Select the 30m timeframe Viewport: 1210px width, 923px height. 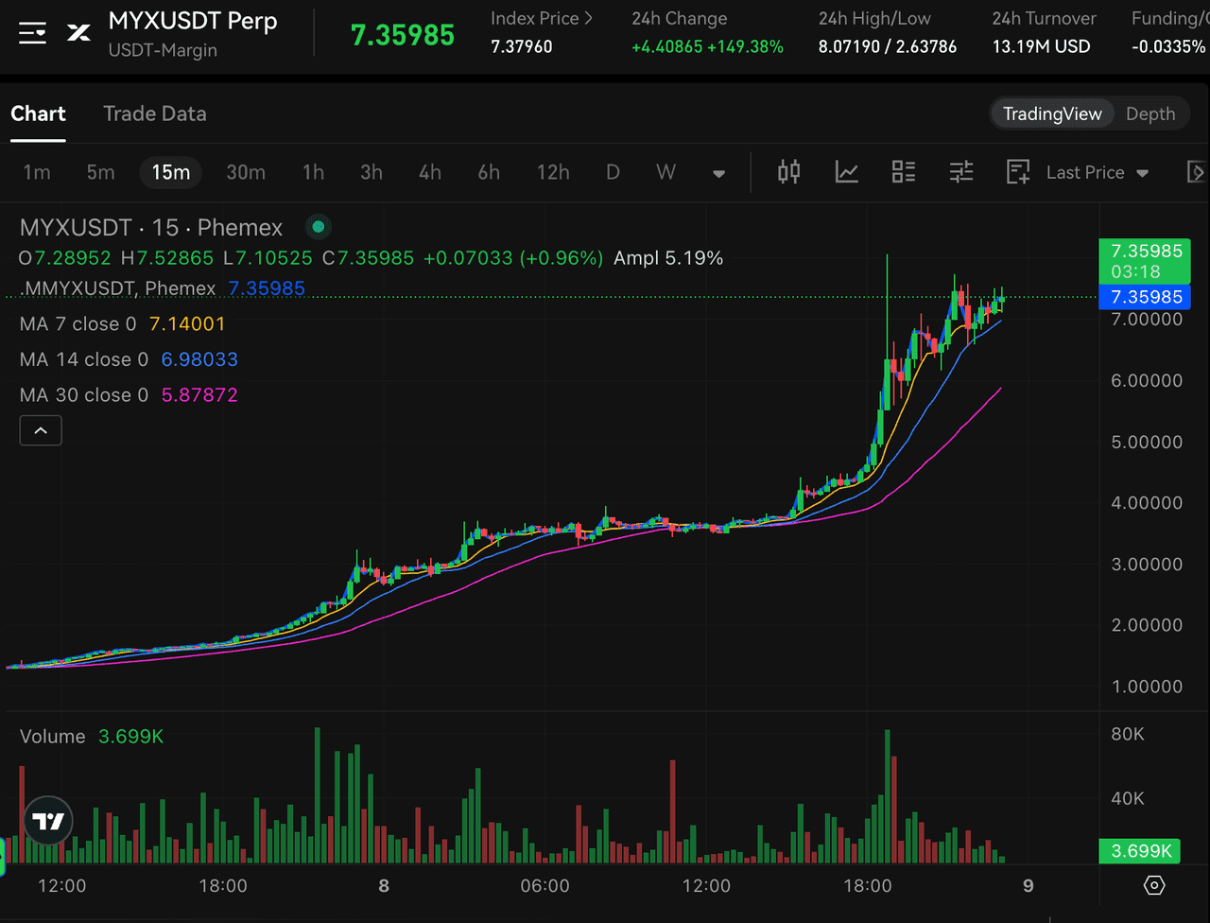[x=246, y=172]
